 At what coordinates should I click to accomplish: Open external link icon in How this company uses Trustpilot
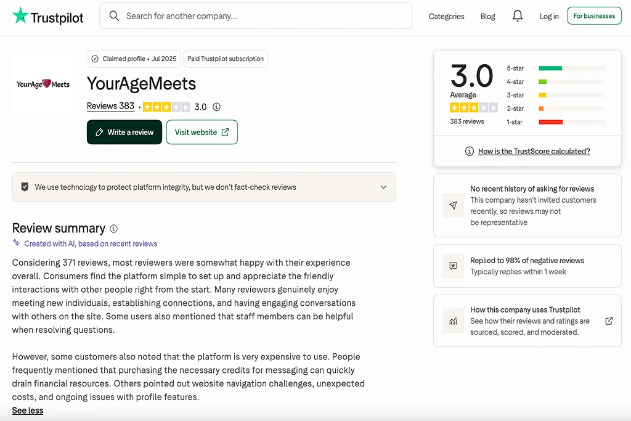point(609,321)
